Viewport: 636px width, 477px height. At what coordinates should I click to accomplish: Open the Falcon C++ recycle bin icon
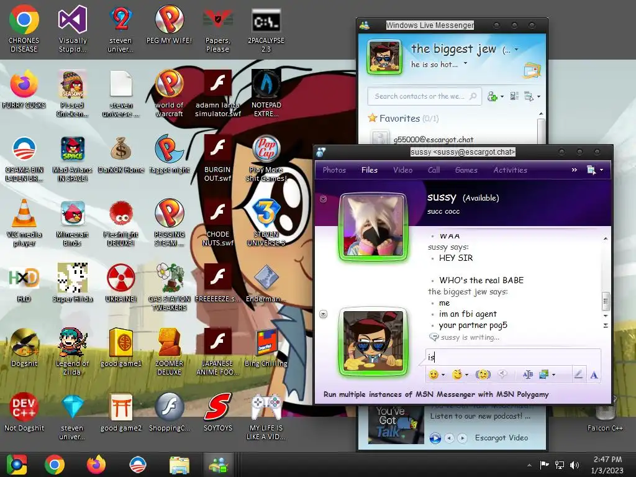(x=605, y=414)
